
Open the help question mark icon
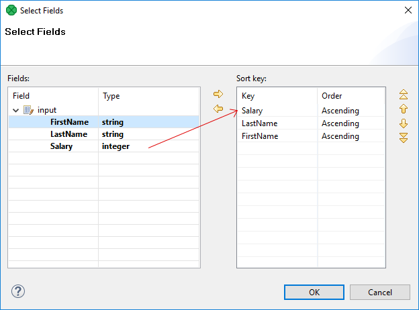18,291
